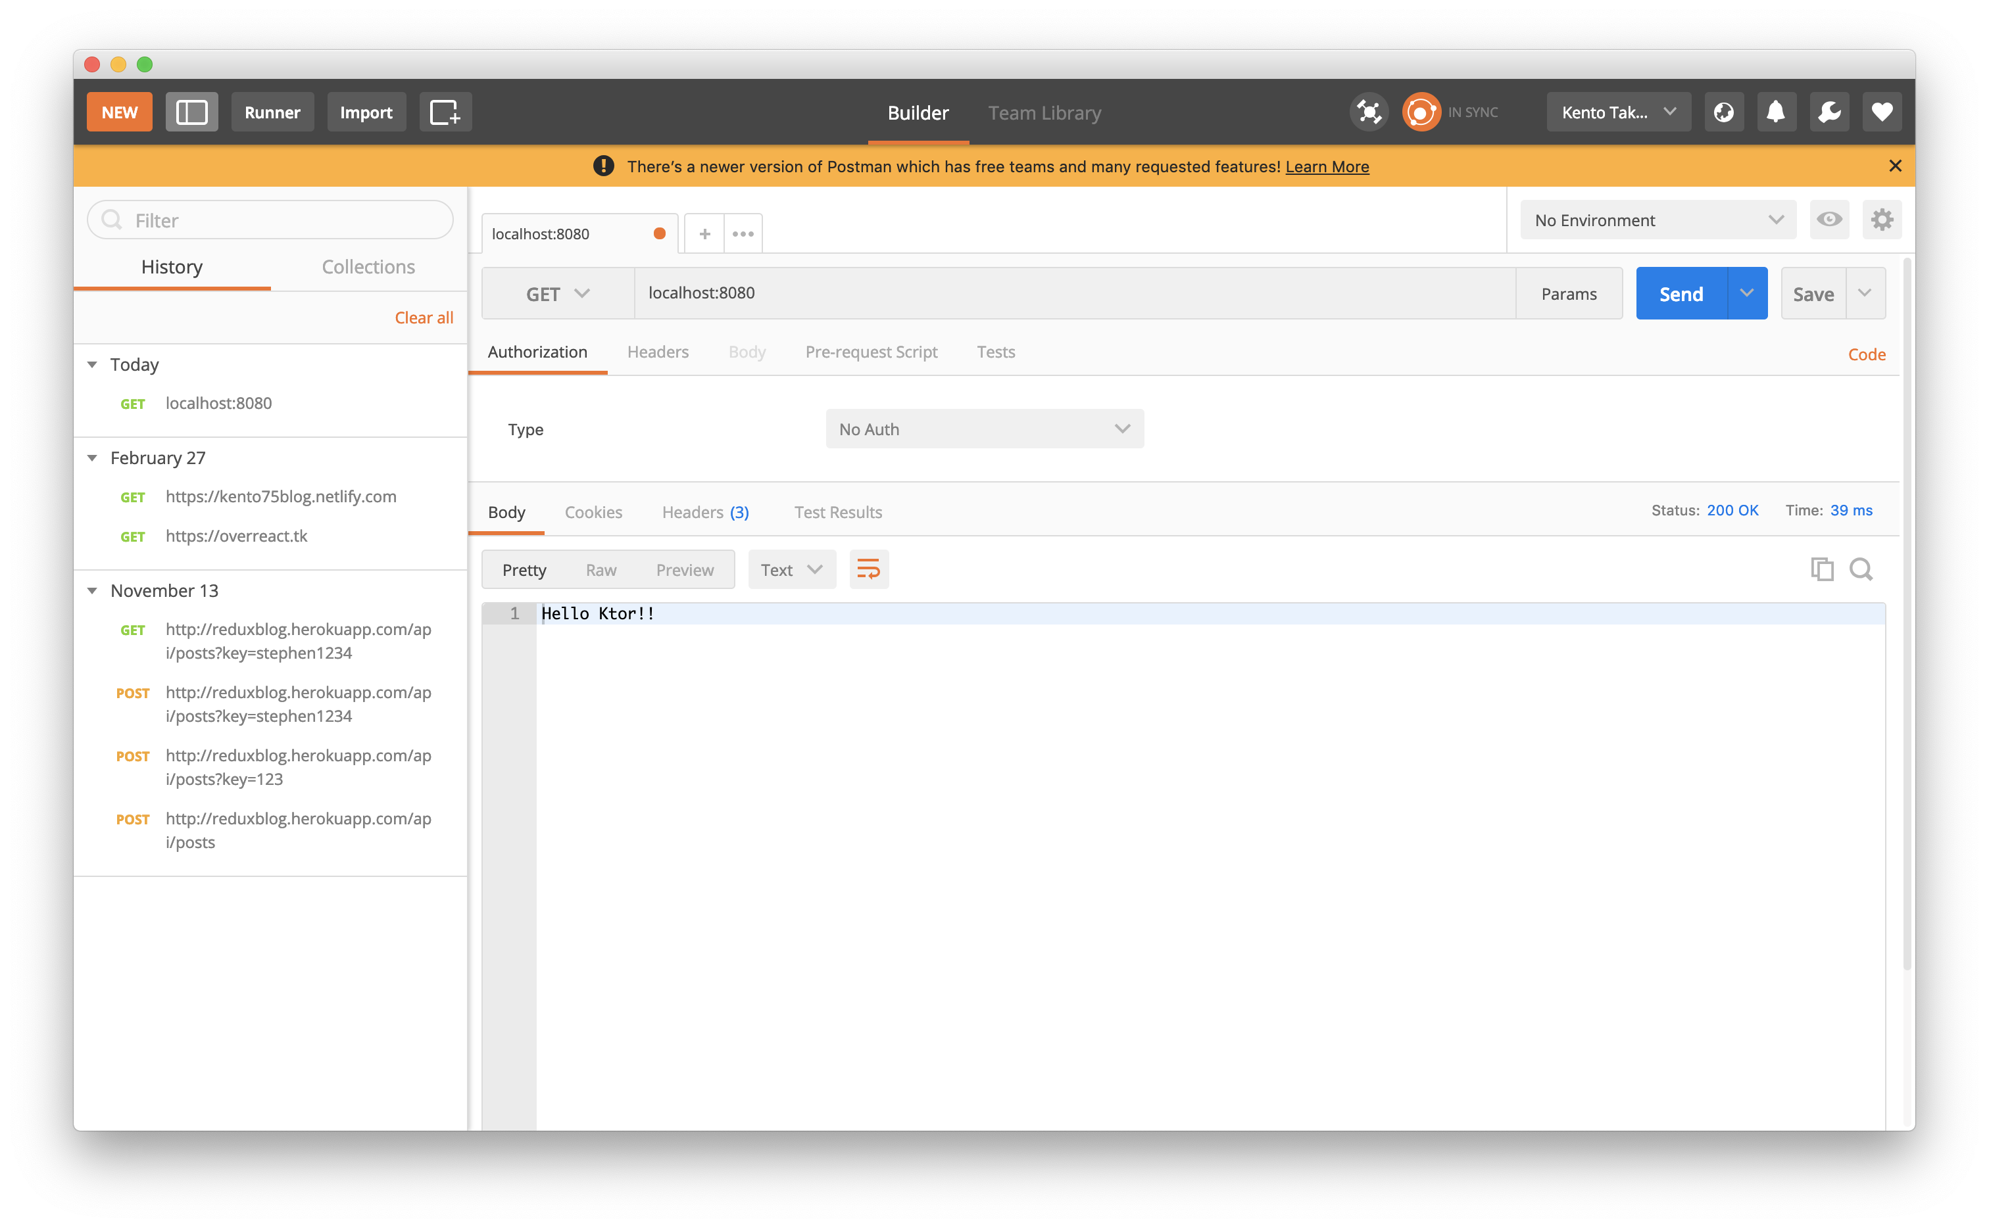The width and height of the screenshot is (1989, 1228).
Task: Expand the No Auth type dropdown
Action: tap(984, 429)
